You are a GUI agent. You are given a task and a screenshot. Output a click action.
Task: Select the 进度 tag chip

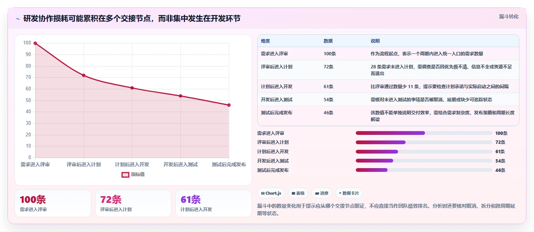[322, 193]
